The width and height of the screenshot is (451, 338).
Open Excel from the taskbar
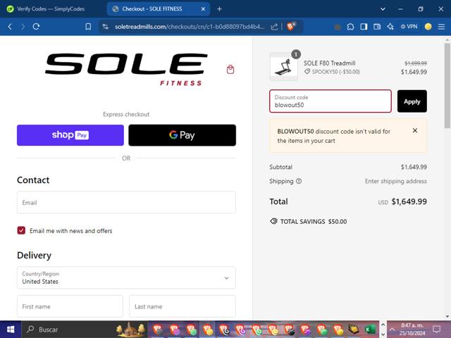coord(369,330)
